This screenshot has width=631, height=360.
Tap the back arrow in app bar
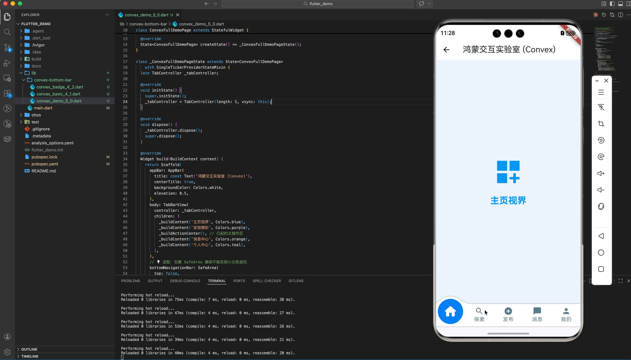pyautogui.click(x=446, y=50)
